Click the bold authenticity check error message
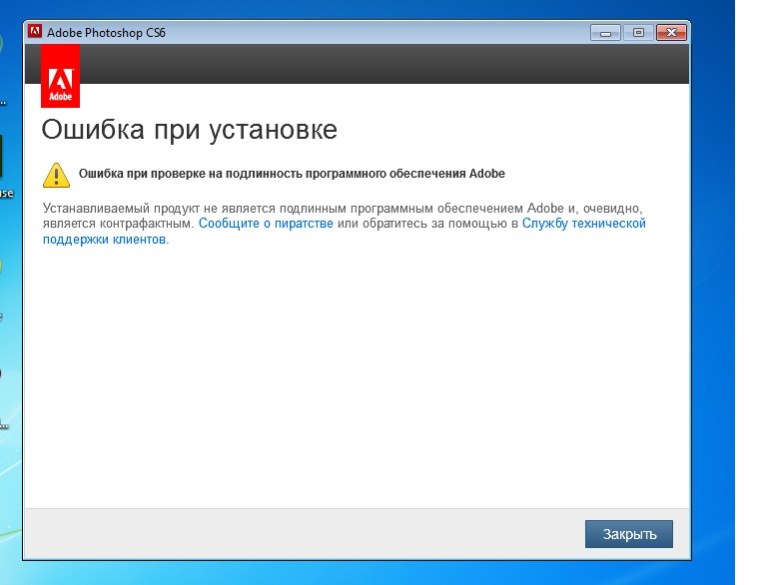The height and width of the screenshot is (585, 767). click(292, 174)
